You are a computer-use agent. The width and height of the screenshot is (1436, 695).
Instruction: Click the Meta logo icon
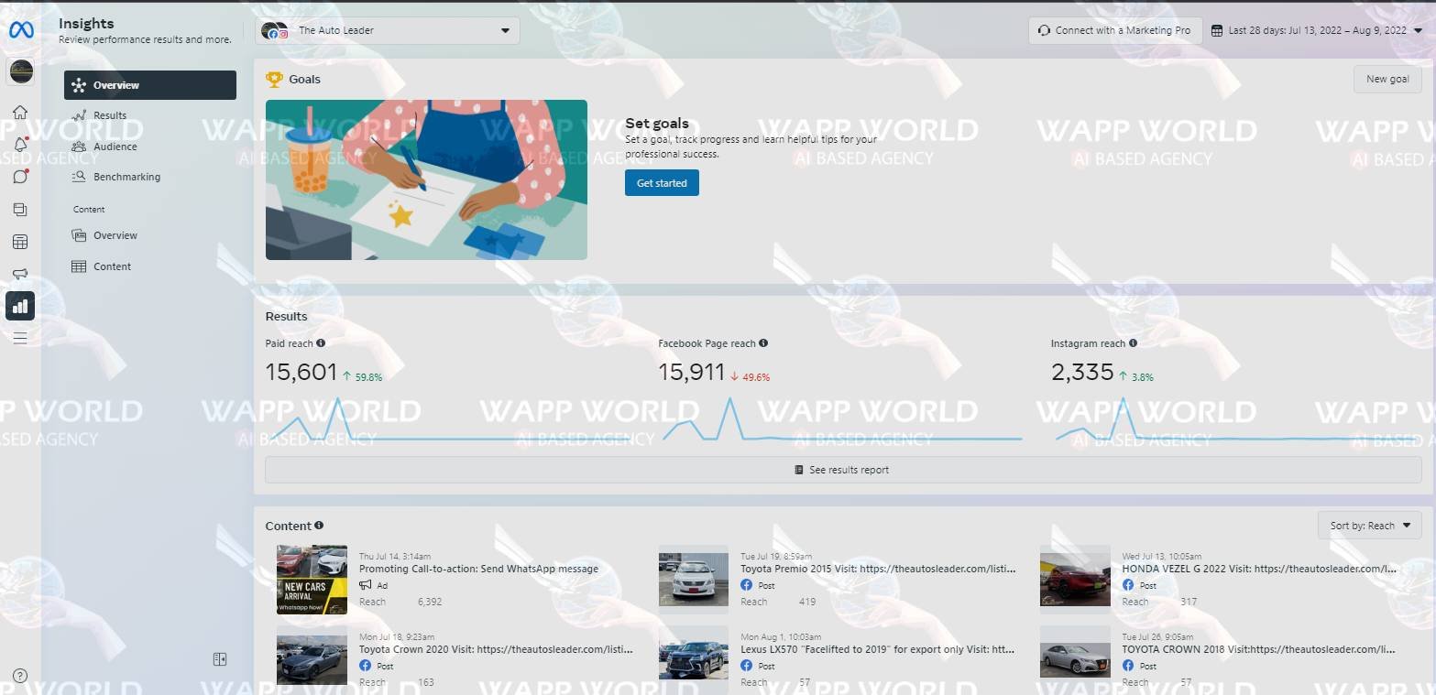pos(20,30)
